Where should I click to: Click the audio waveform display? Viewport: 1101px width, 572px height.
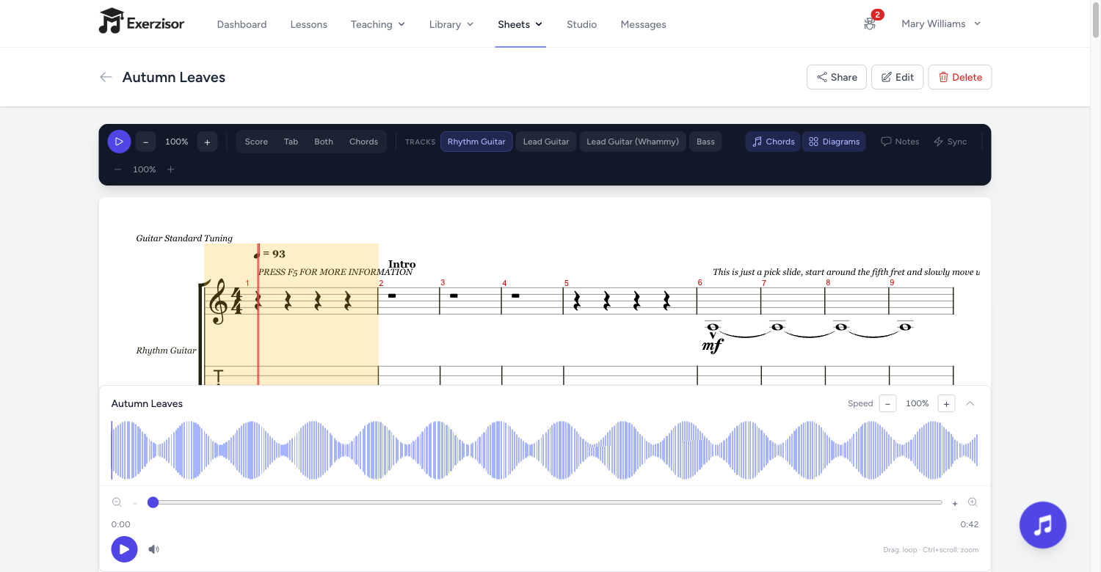pyautogui.click(x=545, y=450)
